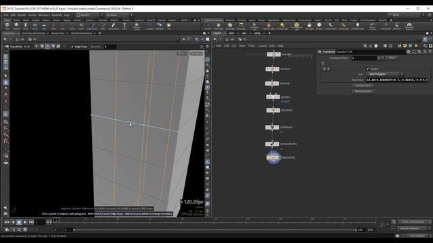Click the timeline frame 1 marker
The image size is (433, 243).
click(56, 220)
